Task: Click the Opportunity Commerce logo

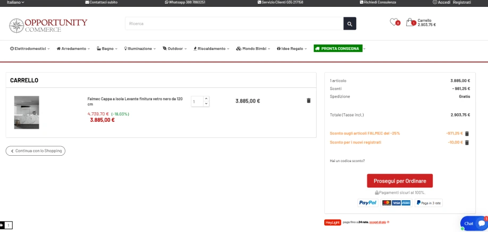Action: pyautogui.click(x=48, y=25)
